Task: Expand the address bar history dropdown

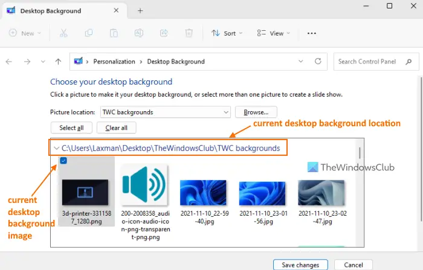Action: point(301,61)
